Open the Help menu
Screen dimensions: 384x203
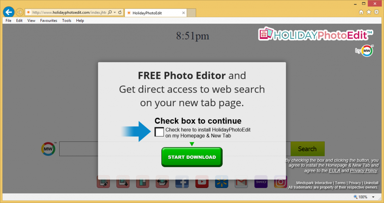80,21
